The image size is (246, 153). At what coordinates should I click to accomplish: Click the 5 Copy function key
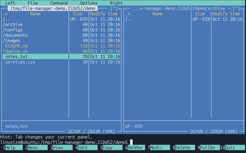pos(111,148)
